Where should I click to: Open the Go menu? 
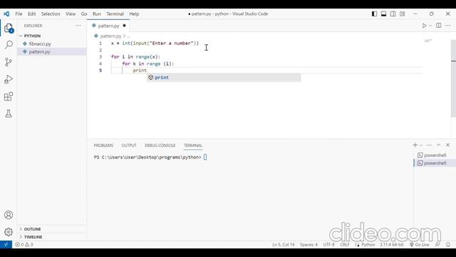(x=84, y=14)
